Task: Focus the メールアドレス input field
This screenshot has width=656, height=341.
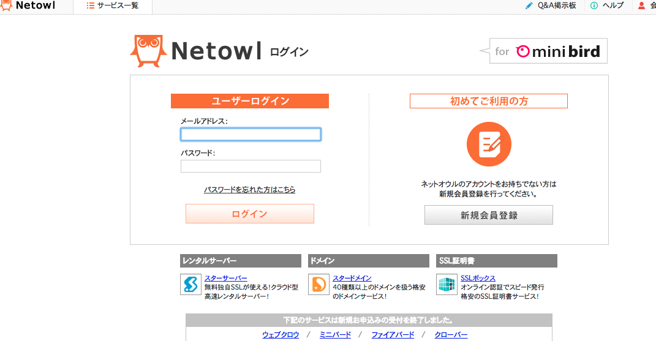Action: pos(251,134)
